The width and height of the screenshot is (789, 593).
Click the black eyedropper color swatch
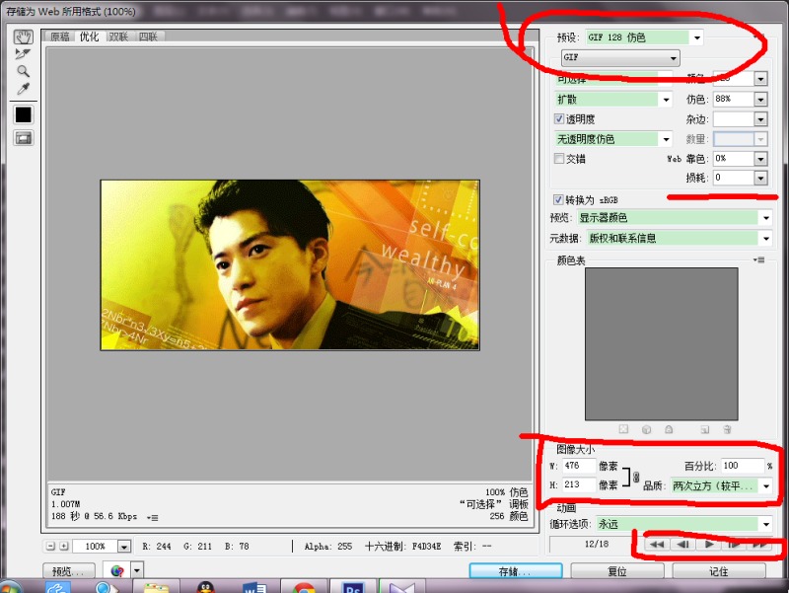23,114
